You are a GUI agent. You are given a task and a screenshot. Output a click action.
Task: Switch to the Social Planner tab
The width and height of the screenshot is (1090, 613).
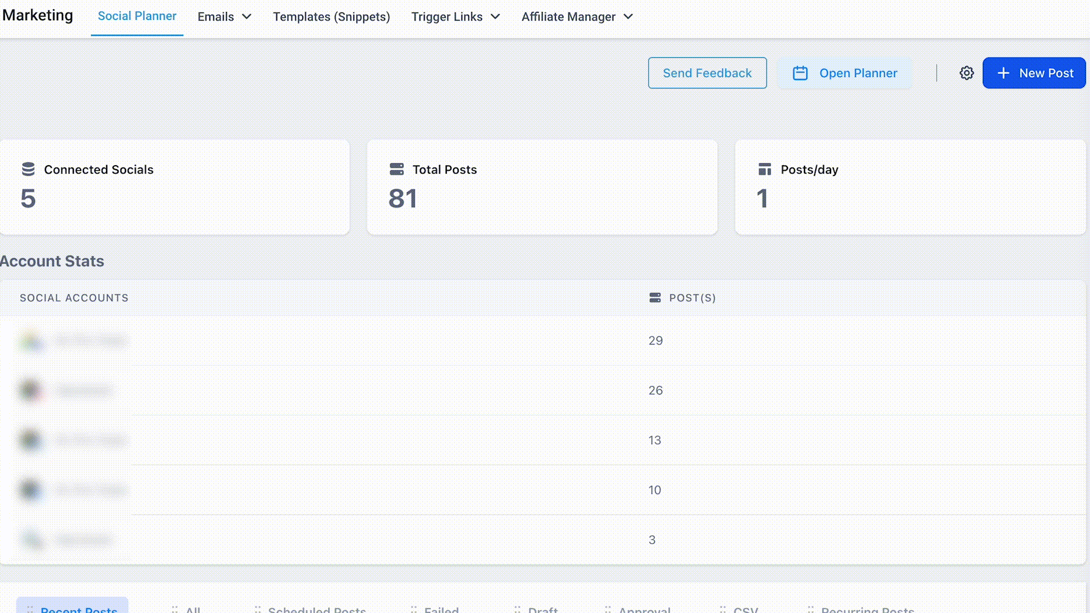(x=137, y=16)
